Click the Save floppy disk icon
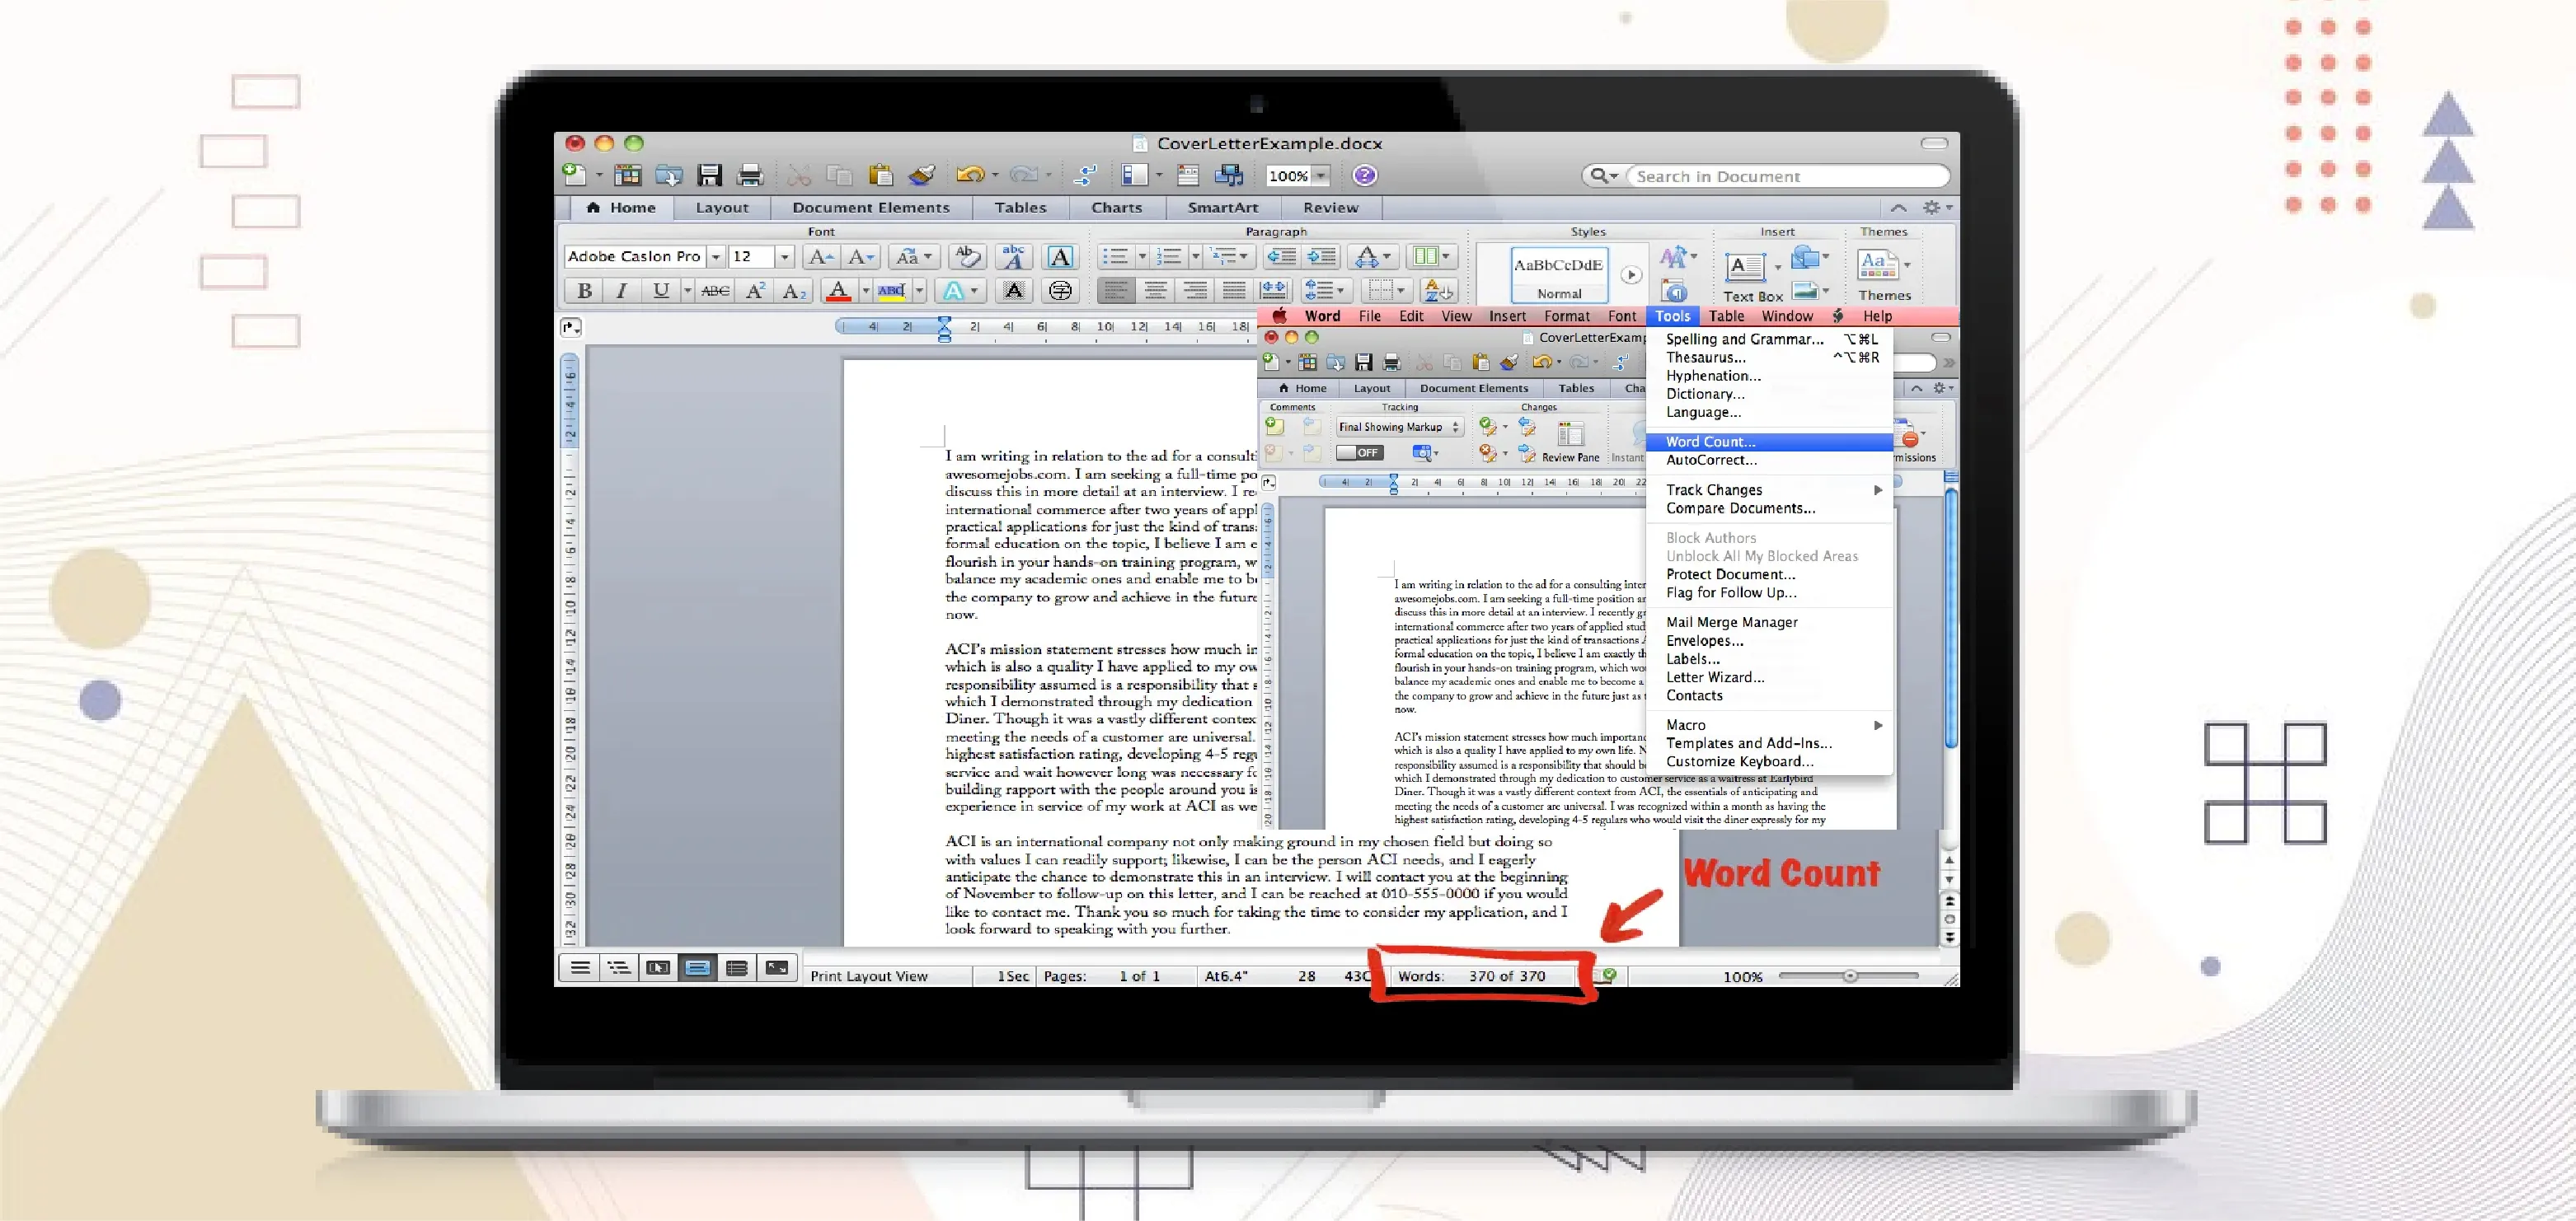 coord(709,175)
